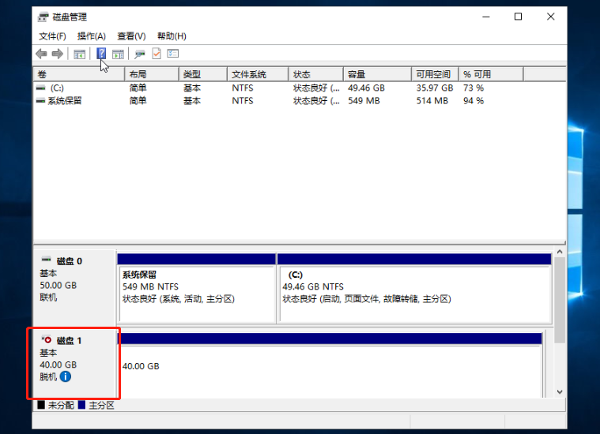The image size is (600, 434).
Task: Open the 查看(V) menu
Action: coord(131,36)
